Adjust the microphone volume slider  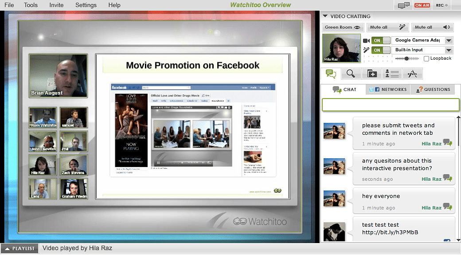[x=407, y=59]
